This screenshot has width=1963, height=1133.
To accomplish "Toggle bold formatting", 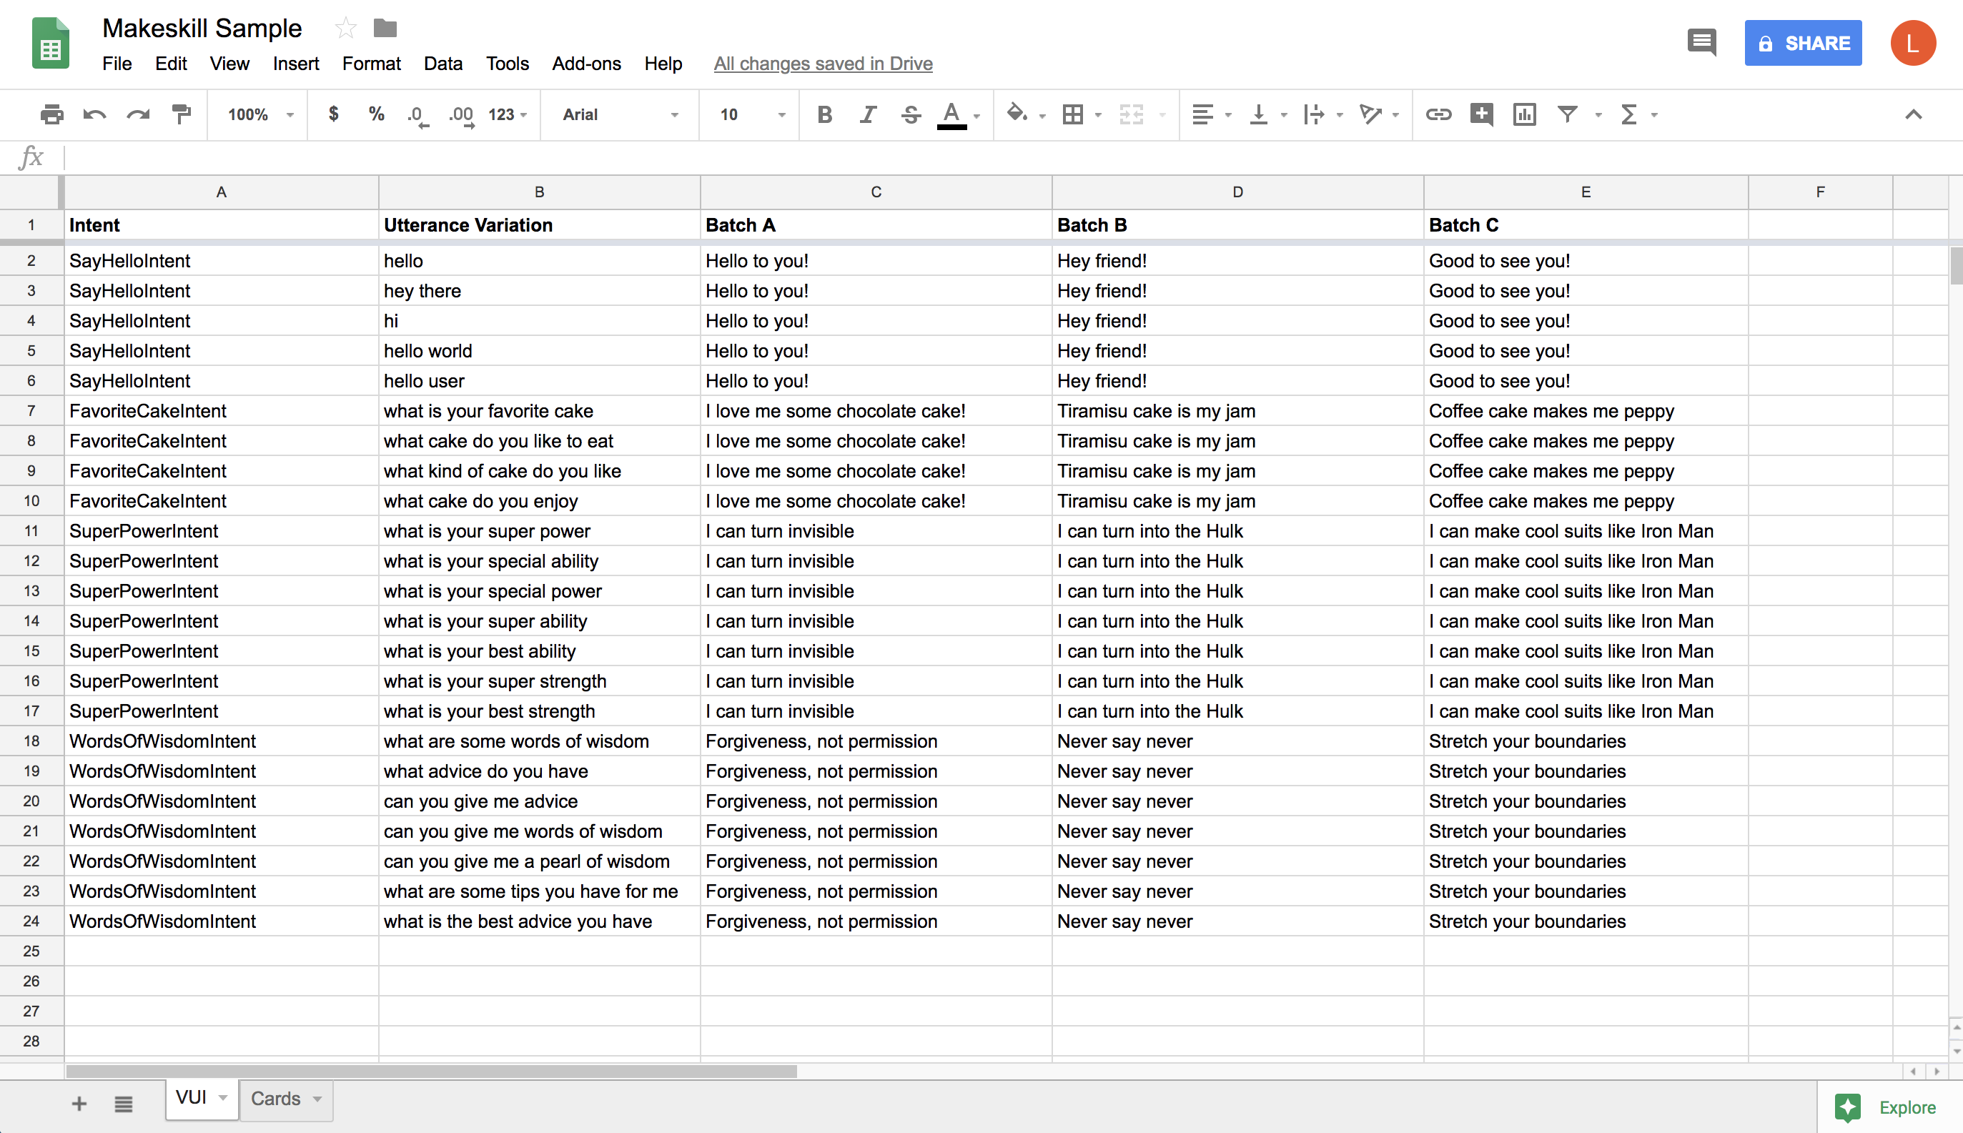I will pos(825,114).
